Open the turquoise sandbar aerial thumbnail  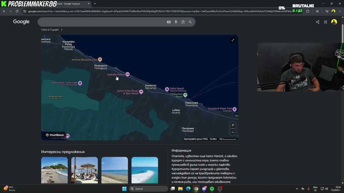pyautogui.click(x=145, y=170)
